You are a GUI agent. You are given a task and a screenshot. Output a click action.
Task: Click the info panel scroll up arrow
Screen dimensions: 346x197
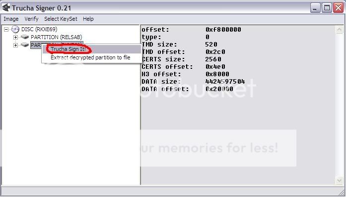coord(339,30)
